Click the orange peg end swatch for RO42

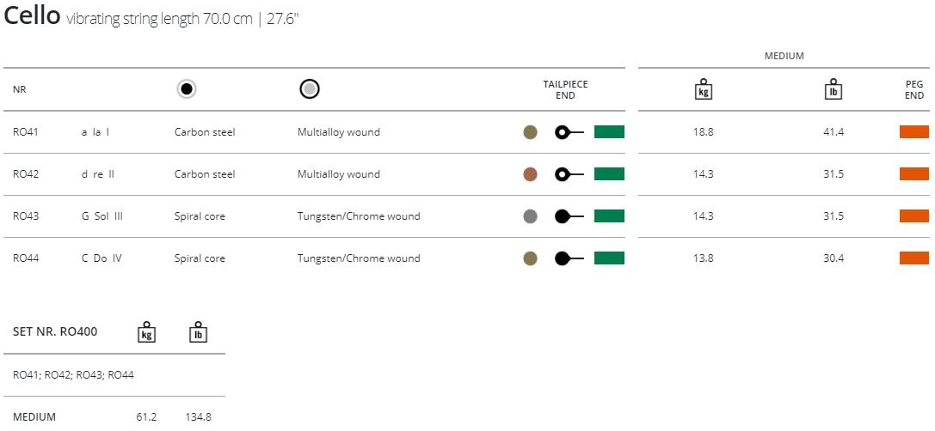click(913, 174)
